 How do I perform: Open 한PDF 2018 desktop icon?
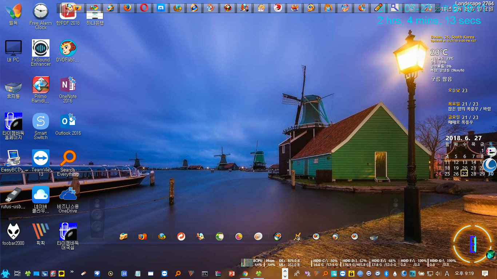68,15
